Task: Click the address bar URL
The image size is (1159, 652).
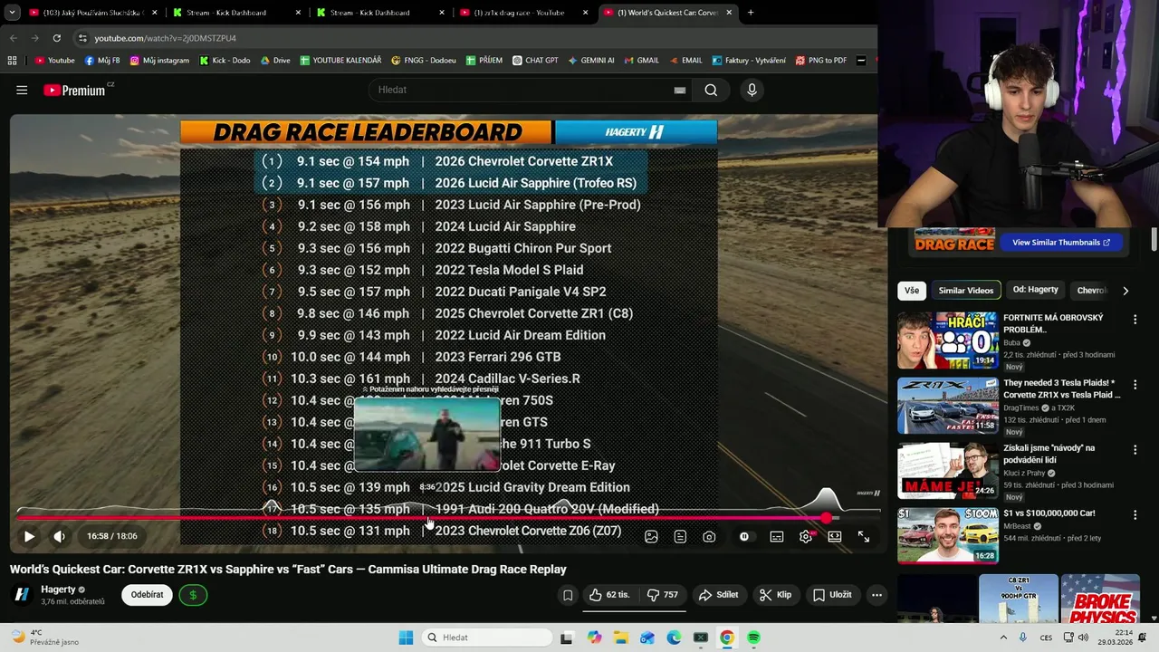Action: coord(165,38)
